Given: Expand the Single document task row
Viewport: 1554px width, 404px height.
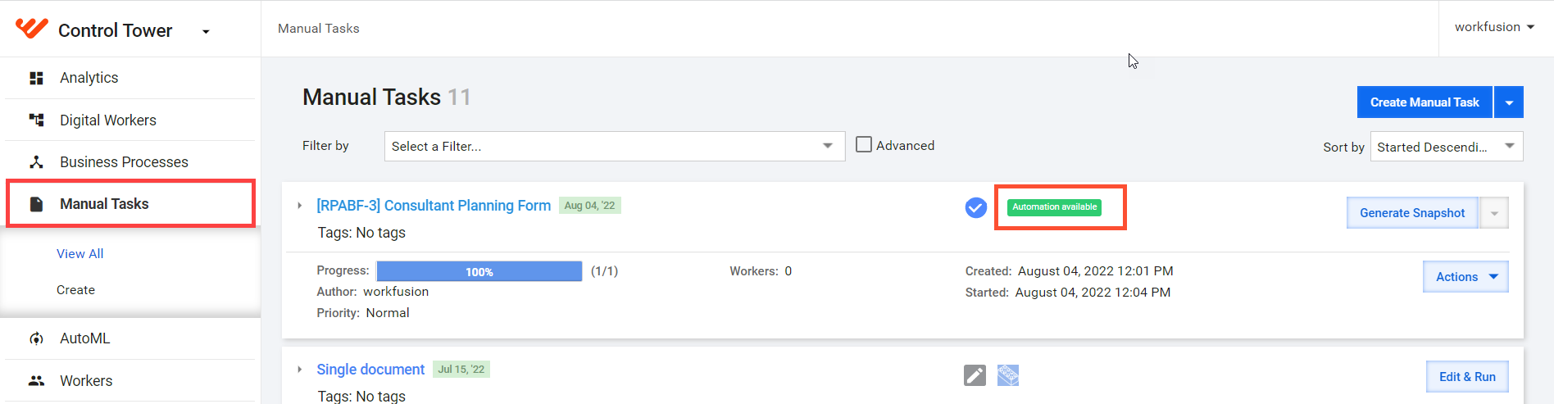Looking at the screenshot, I should pyautogui.click(x=300, y=370).
